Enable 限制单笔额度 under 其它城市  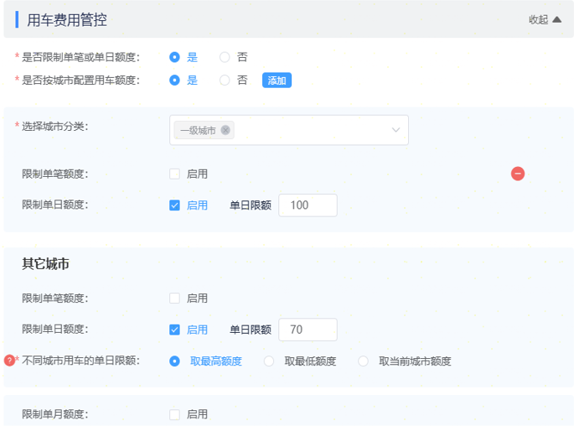[175, 298]
